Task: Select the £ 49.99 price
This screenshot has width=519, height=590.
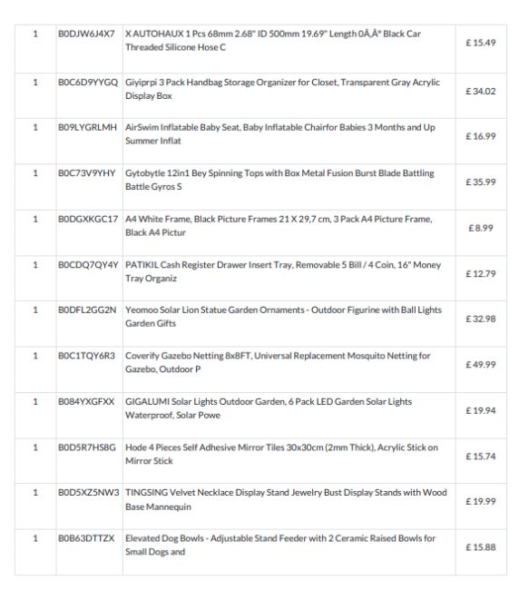Action: tap(481, 365)
